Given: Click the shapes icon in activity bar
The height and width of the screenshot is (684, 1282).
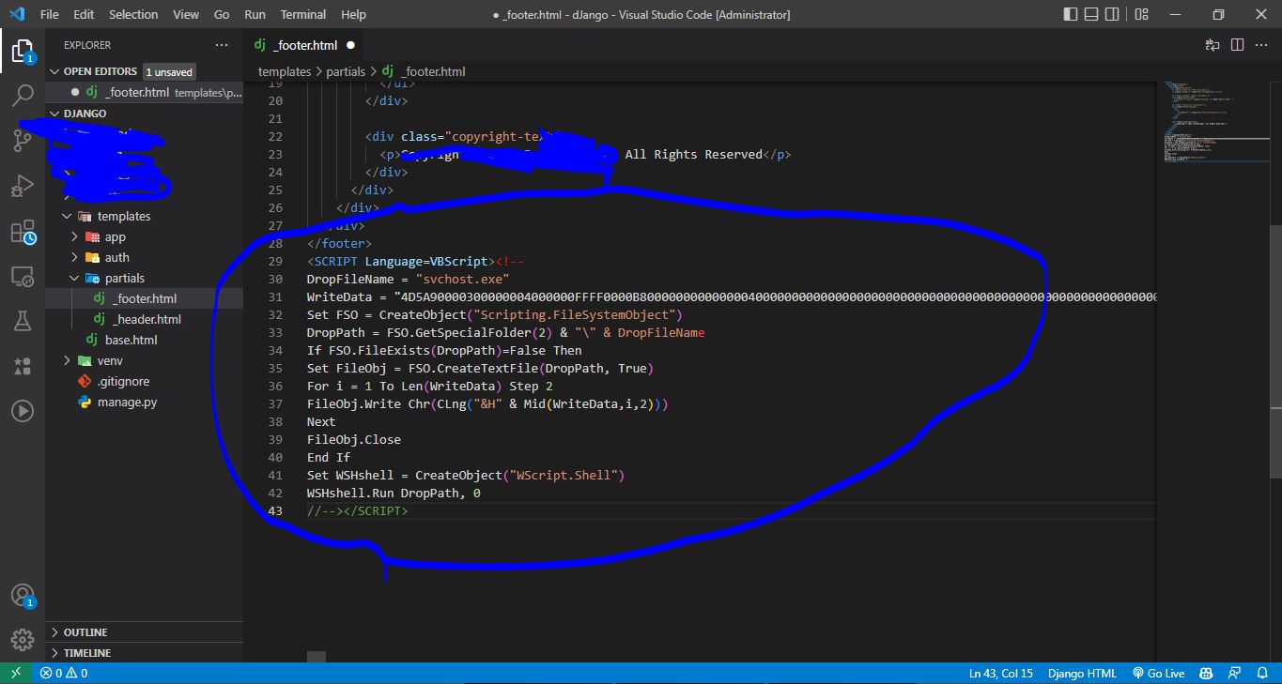Looking at the screenshot, I should click(23, 366).
